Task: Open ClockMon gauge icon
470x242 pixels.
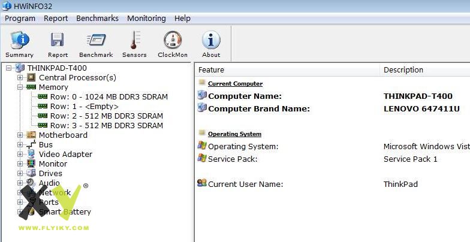Action: click(x=173, y=40)
